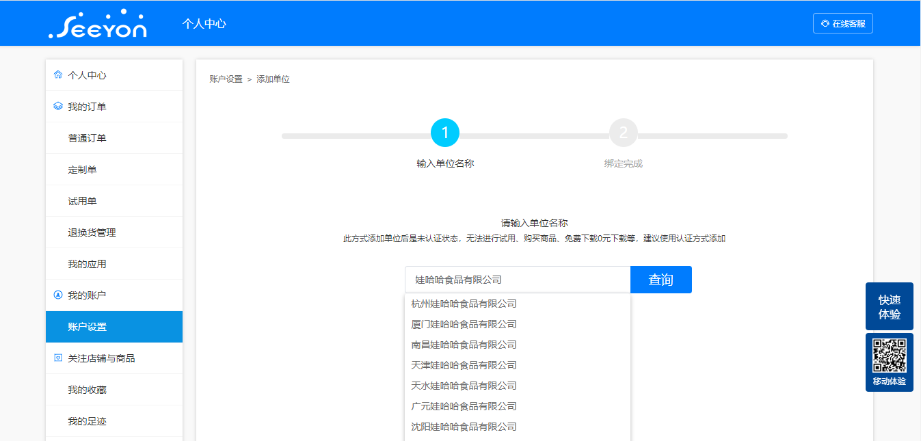Image resolution: width=921 pixels, height=441 pixels.
Task: Click the unverified-status notice text
Action: click(535, 239)
